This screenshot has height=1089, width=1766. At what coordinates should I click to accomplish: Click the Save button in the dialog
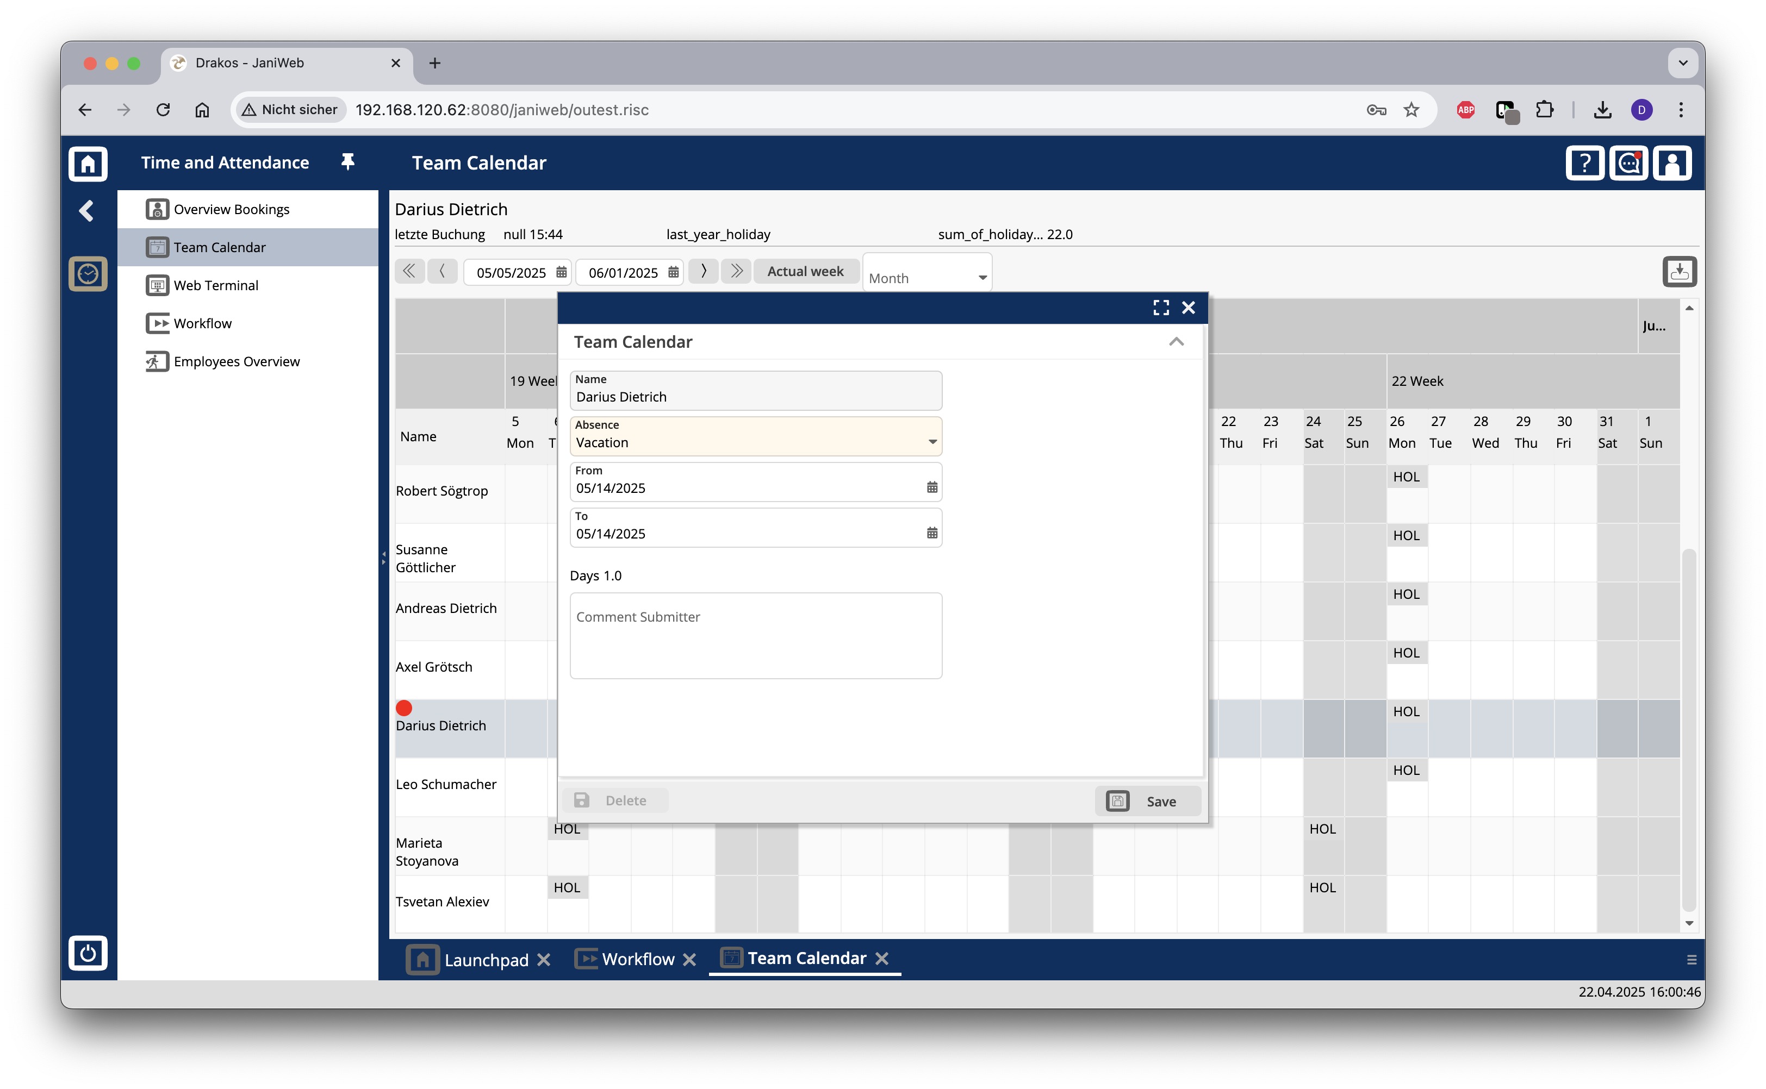point(1147,801)
